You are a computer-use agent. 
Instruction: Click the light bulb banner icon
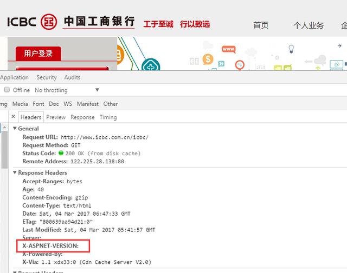[291, 49]
